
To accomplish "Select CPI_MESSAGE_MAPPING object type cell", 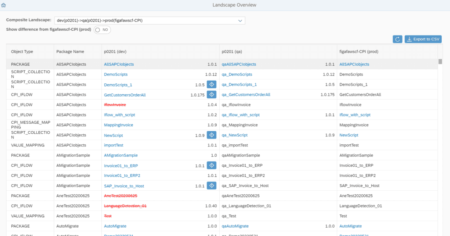I will tap(31, 125).
